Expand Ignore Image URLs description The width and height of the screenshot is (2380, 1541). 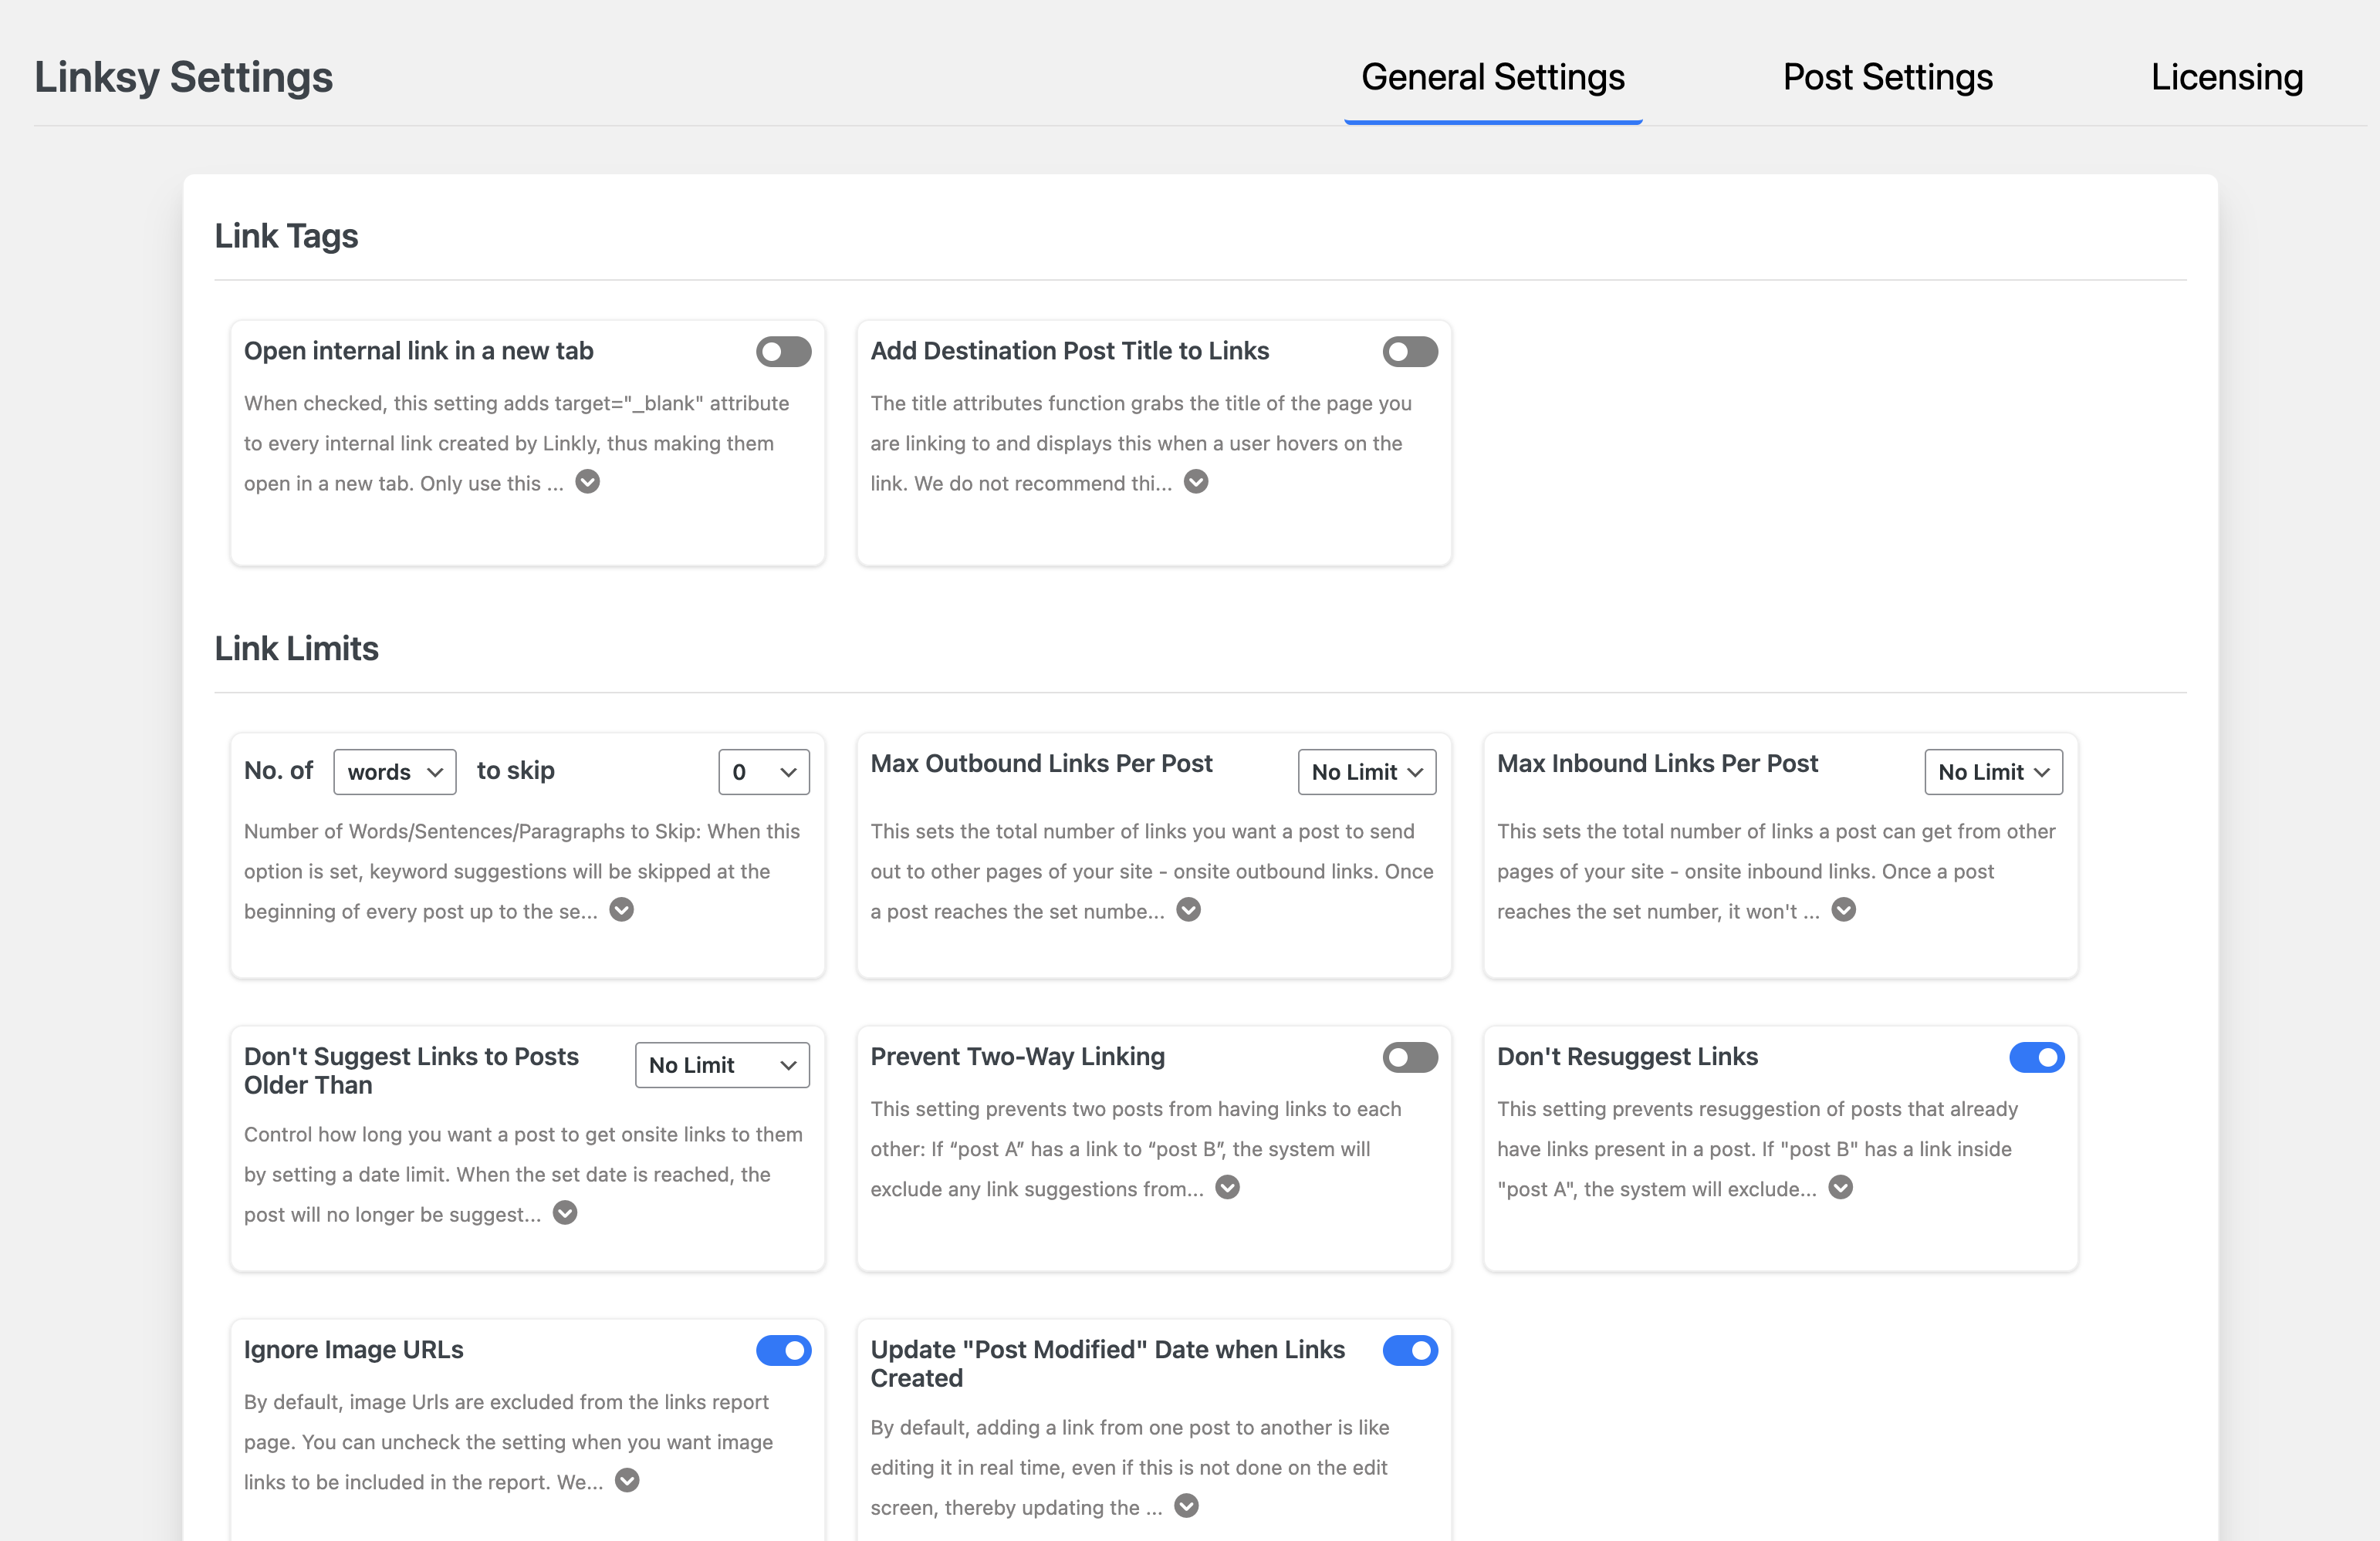[627, 1480]
